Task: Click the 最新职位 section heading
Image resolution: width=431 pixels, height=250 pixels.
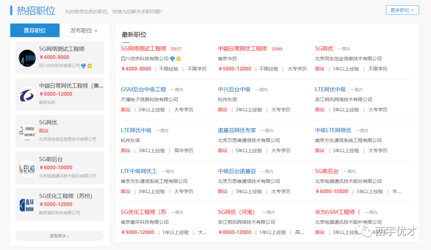Action: pyautogui.click(x=134, y=35)
